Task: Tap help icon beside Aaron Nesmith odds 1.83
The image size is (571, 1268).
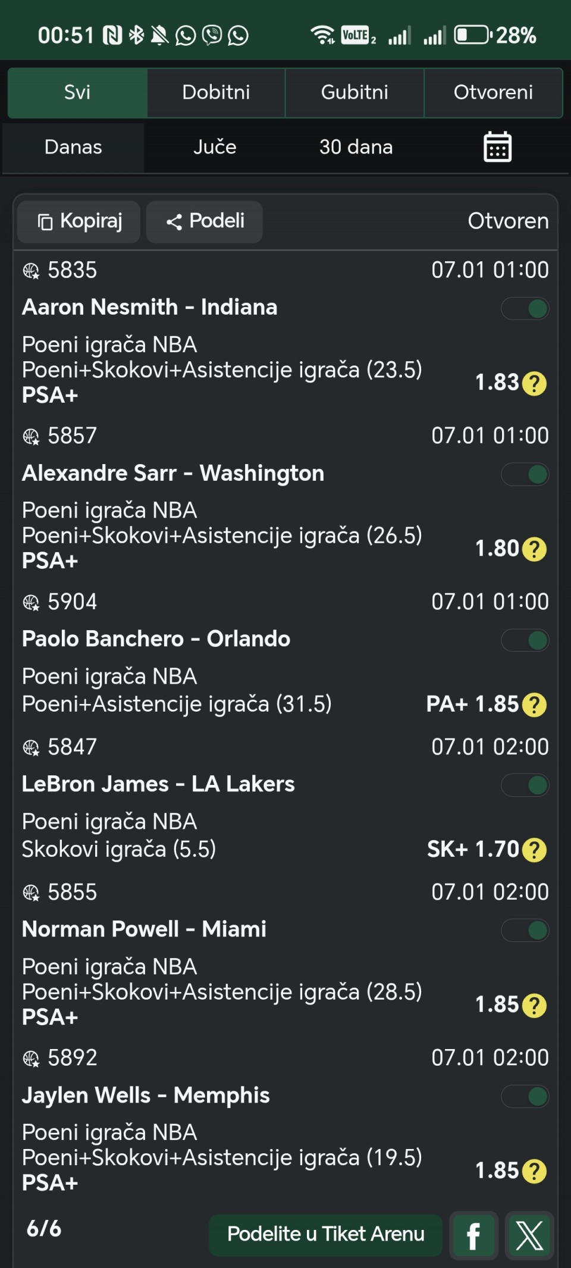Action: pyautogui.click(x=534, y=383)
